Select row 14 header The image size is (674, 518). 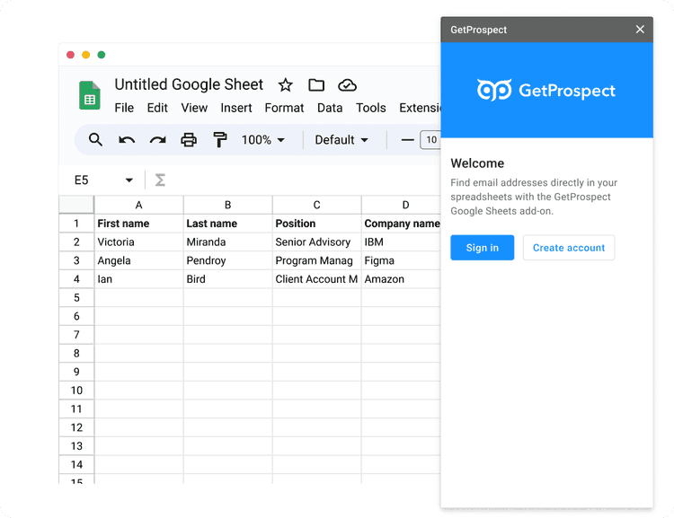(76, 464)
